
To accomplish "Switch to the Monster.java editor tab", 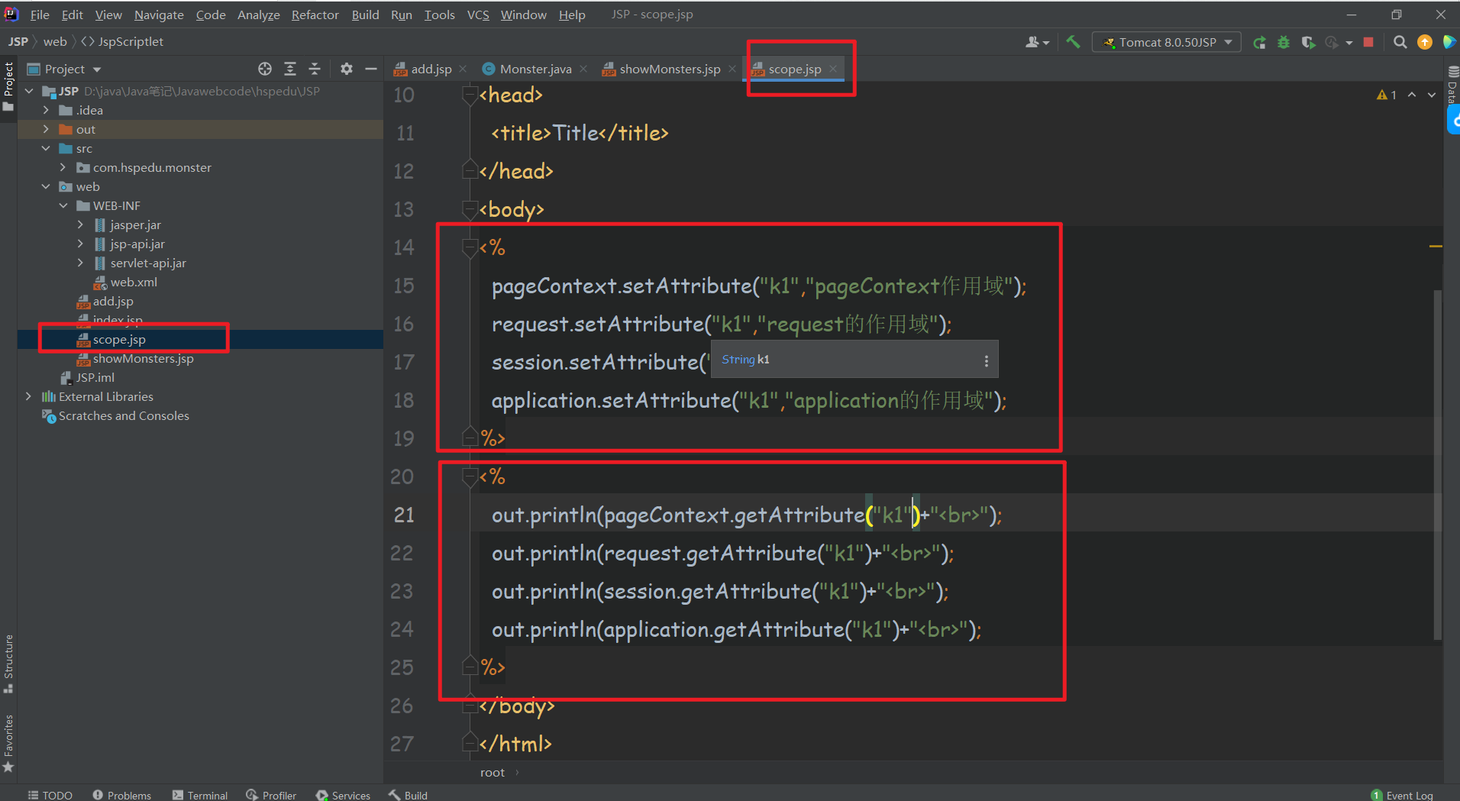I will [535, 69].
